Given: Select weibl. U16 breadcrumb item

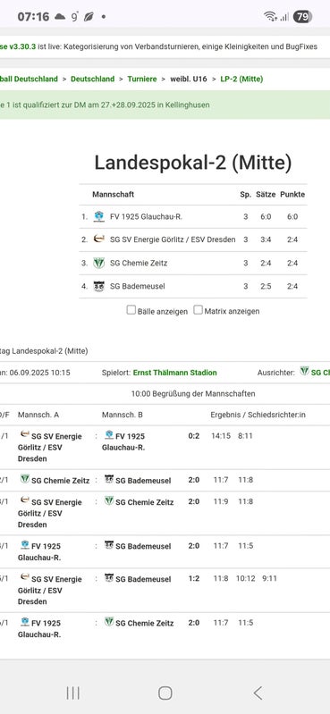Looking at the screenshot, I should (188, 79).
